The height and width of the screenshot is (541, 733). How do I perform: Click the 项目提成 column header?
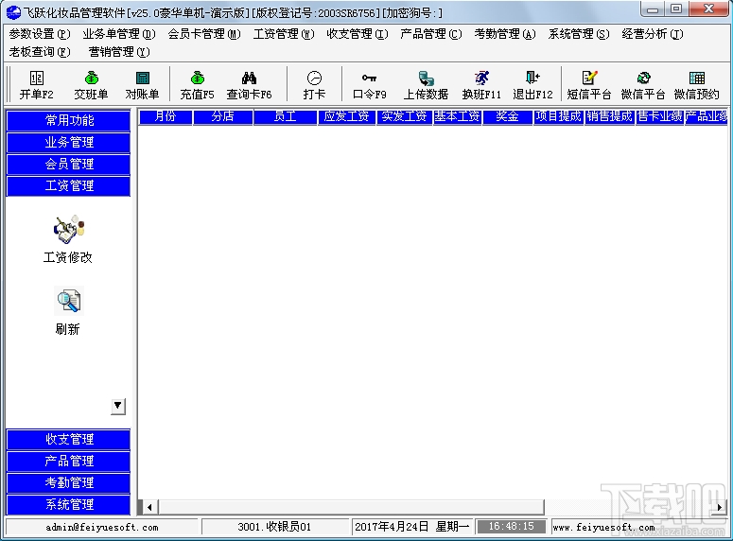559,116
